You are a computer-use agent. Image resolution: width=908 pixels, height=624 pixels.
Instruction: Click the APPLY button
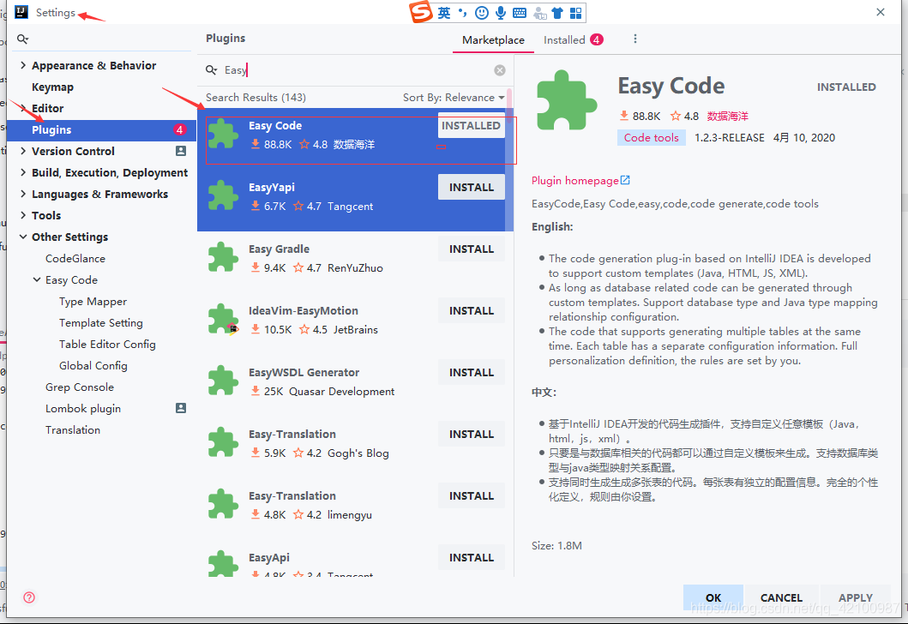click(x=856, y=597)
